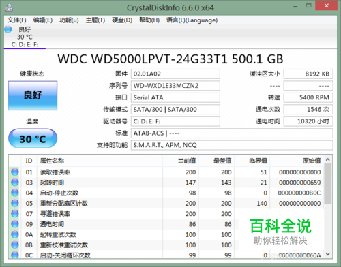The image size is (341, 267).
Task: Minimize the CrystalDiskInfo window
Action: pos(295,6)
